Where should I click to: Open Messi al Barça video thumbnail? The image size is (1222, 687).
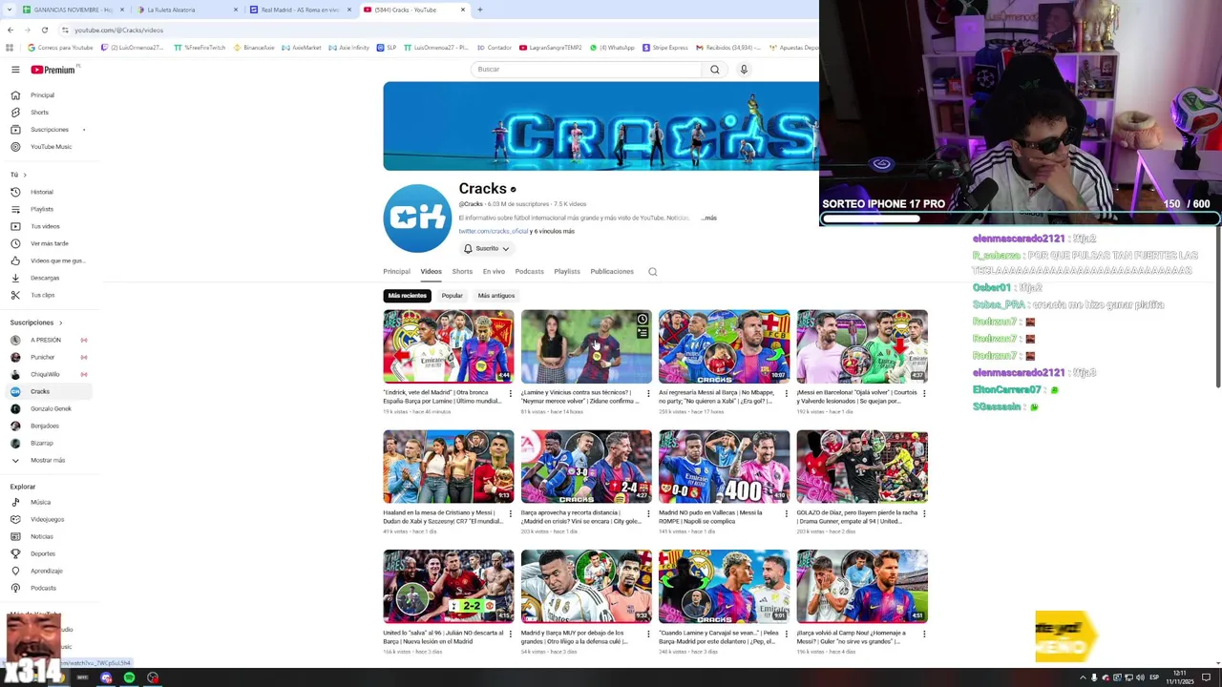(725, 346)
